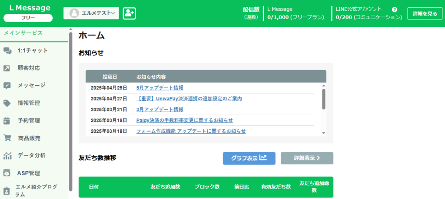The height and width of the screenshot is (199, 445).
Task: Open the 【重要】UnivaPay決済連携 notice link
Action: pos(189,99)
